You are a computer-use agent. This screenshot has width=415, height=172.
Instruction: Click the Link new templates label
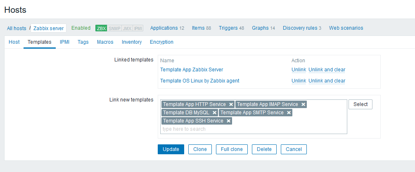click(131, 100)
